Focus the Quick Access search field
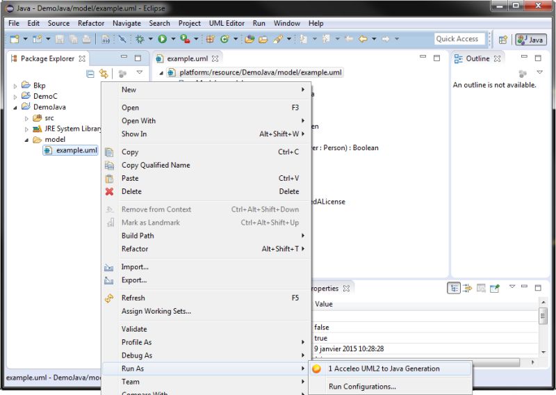Viewport: 556px width, 395px height. pyautogui.click(x=459, y=39)
